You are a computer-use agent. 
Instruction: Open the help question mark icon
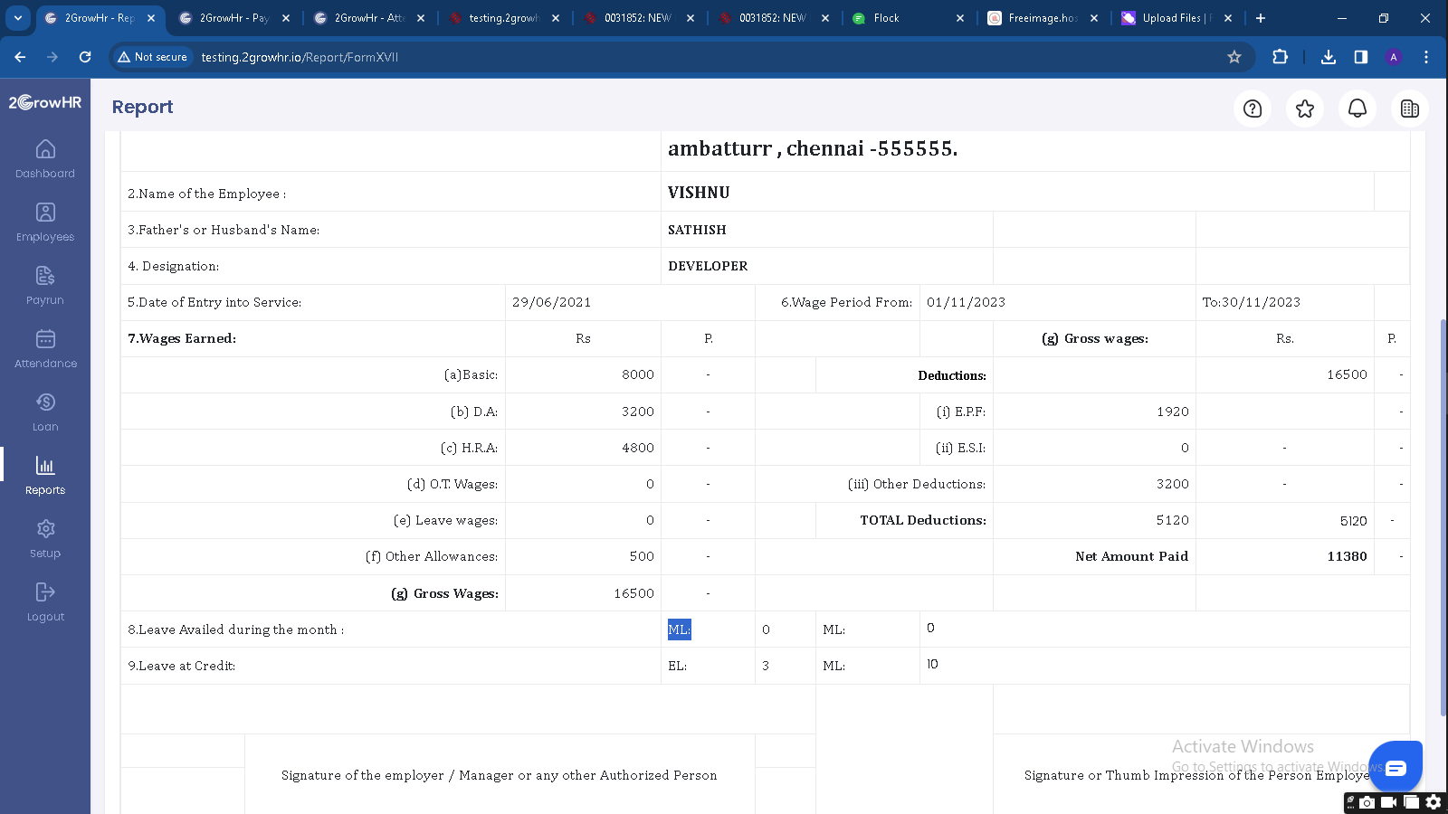pyautogui.click(x=1253, y=109)
